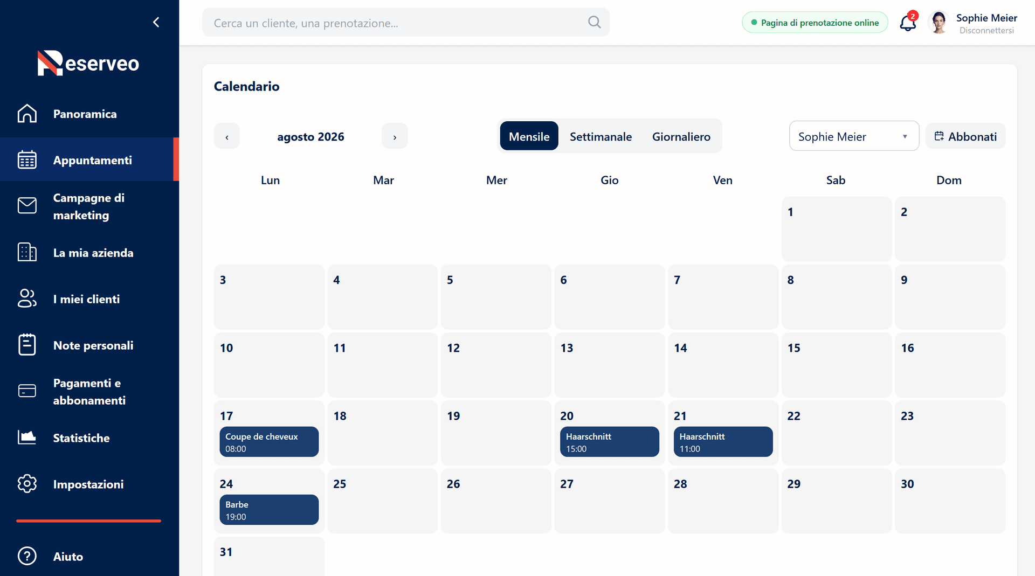Select day 31 in calendar
This screenshot has width=1035, height=576.
click(268, 556)
